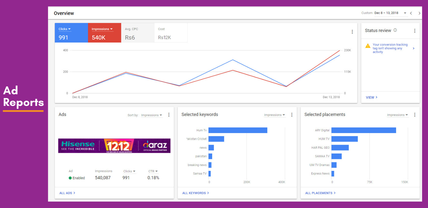
Task: Click ARY Digital placement bar
Action: (x=364, y=130)
